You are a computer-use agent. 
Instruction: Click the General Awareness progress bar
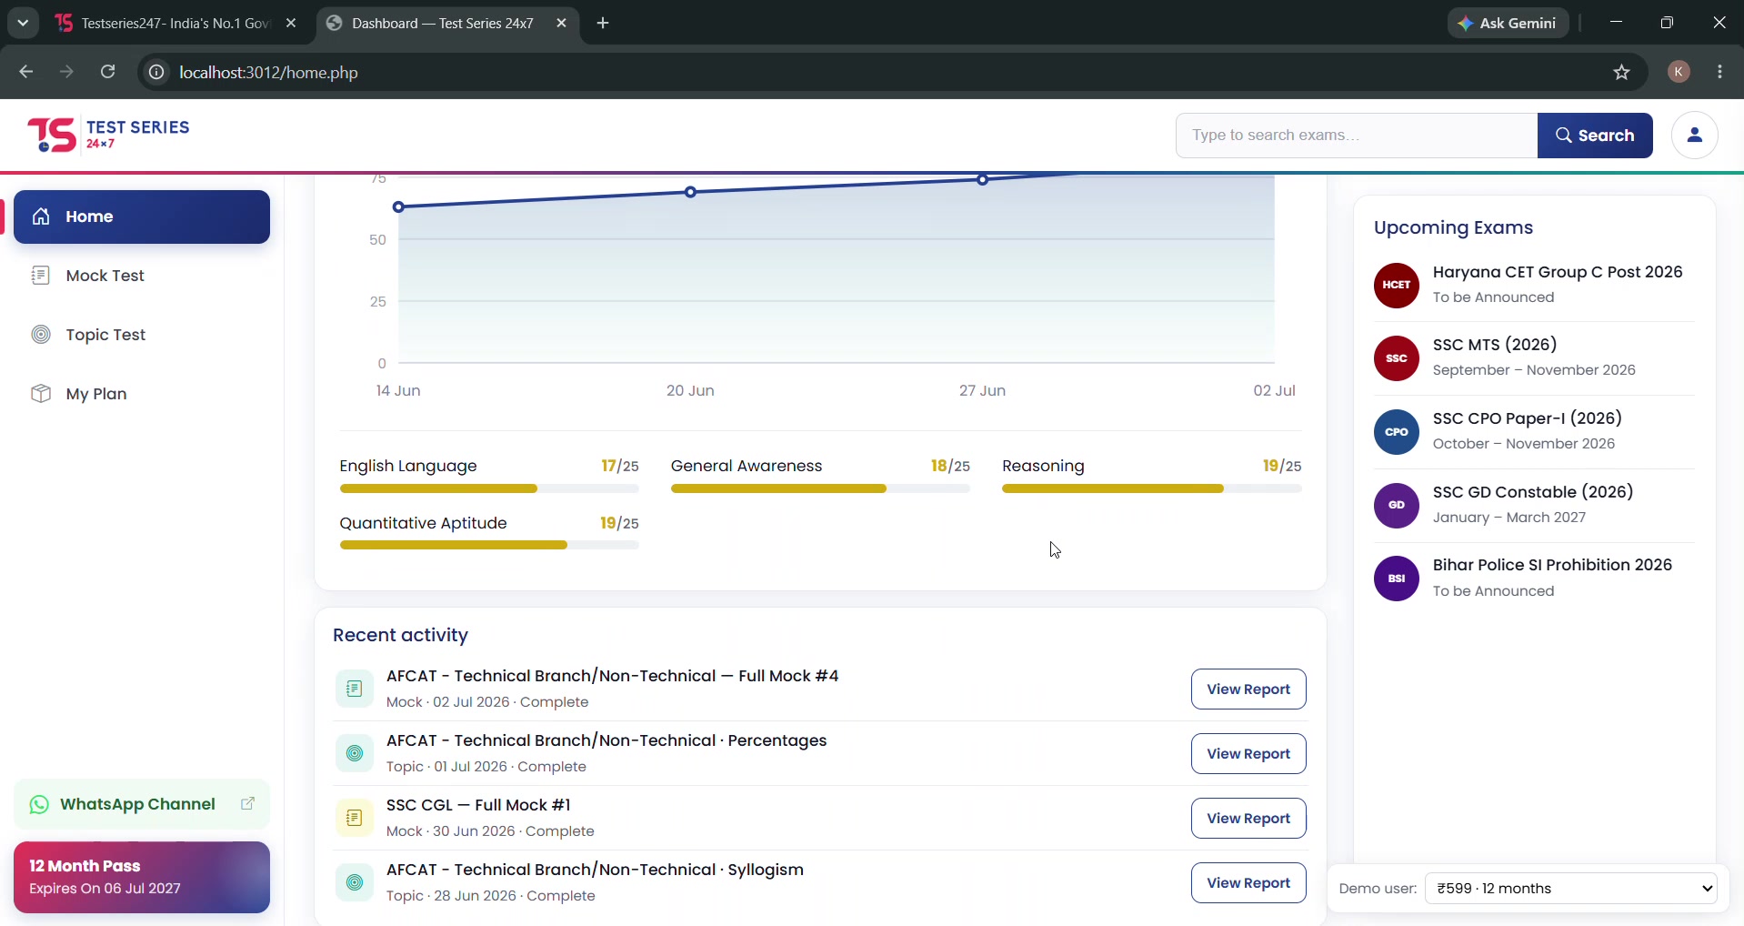pyautogui.click(x=820, y=488)
